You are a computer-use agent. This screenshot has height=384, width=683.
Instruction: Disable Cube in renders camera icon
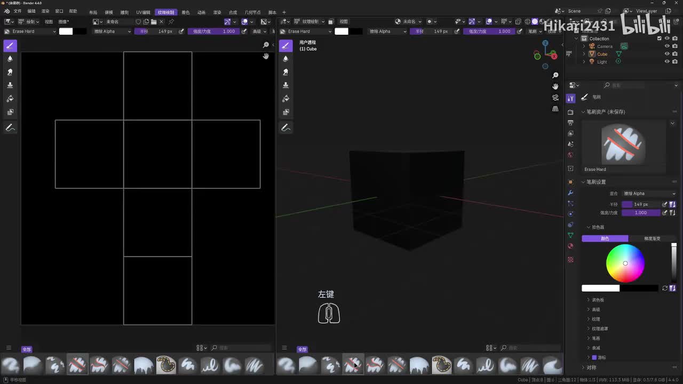click(674, 54)
